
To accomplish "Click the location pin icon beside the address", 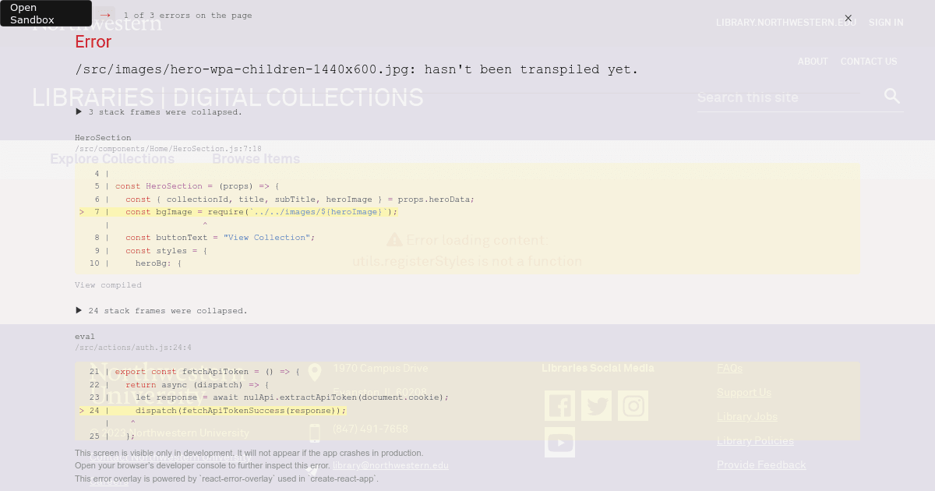I will click(x=314, y=372).
